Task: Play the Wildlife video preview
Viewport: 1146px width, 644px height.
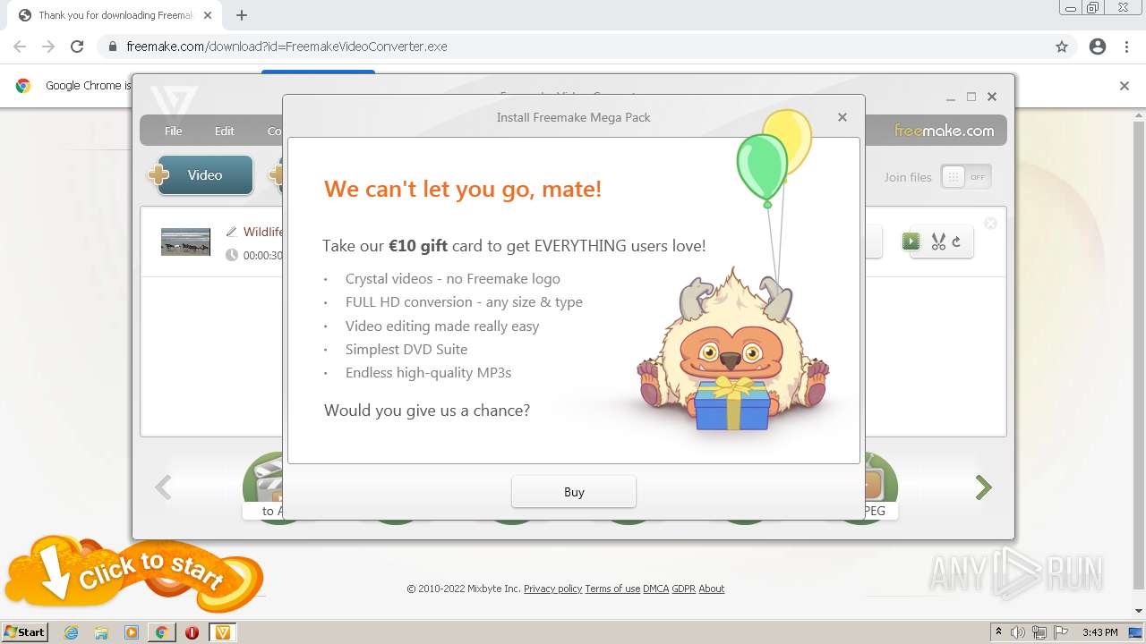Action: (911, 241)
